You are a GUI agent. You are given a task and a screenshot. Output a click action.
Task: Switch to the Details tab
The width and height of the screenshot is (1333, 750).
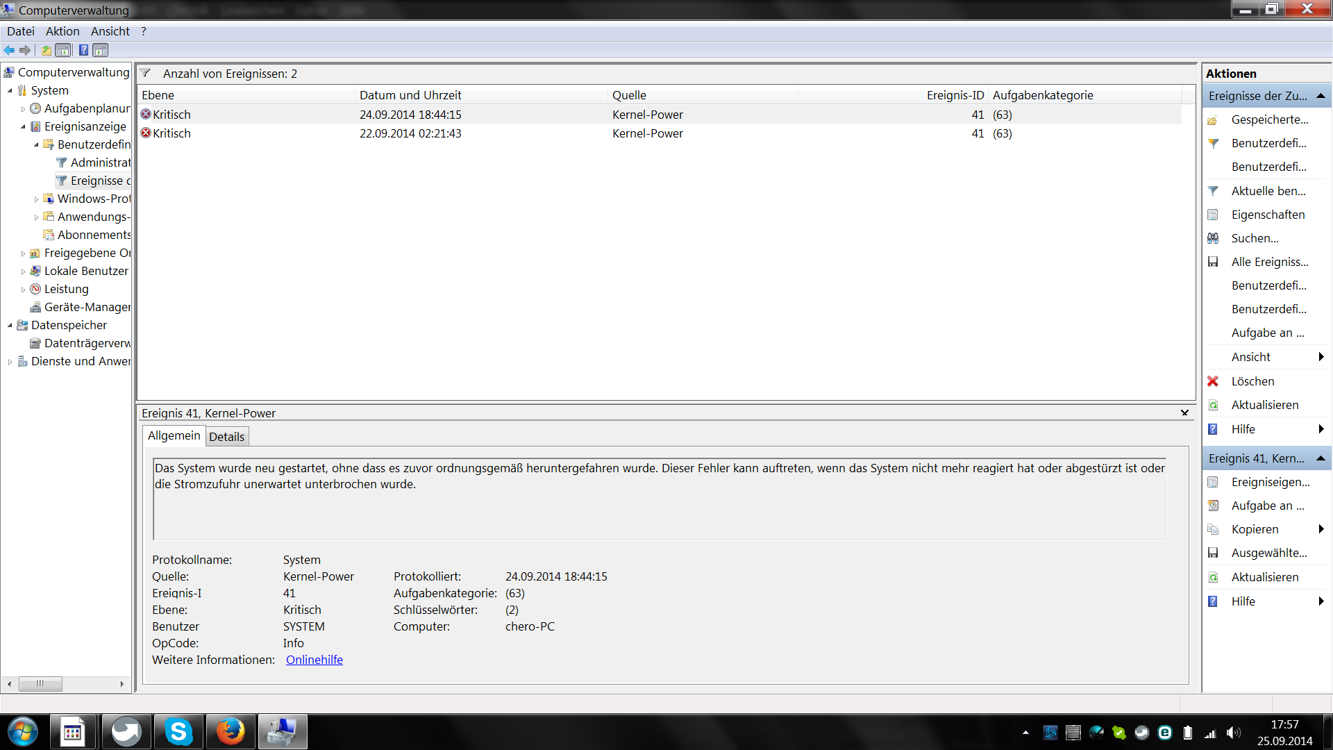point(226,437)
